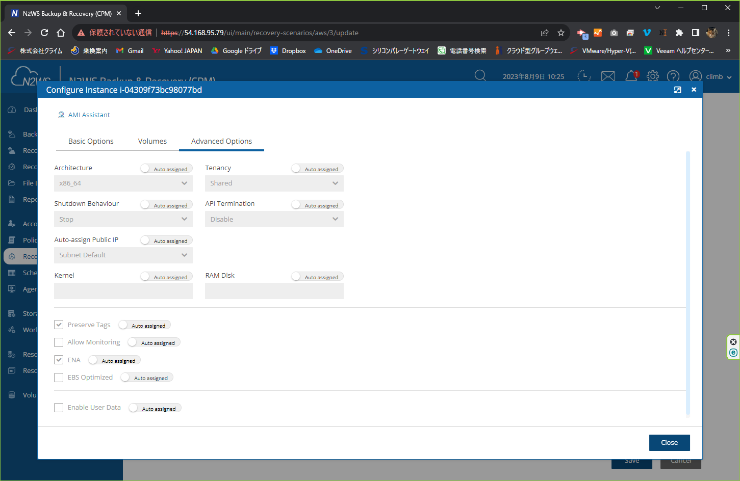Bookmark this page with star icon
Image resolution: width=740 pixels, height=481 pixels.
(x=561, y=33)
